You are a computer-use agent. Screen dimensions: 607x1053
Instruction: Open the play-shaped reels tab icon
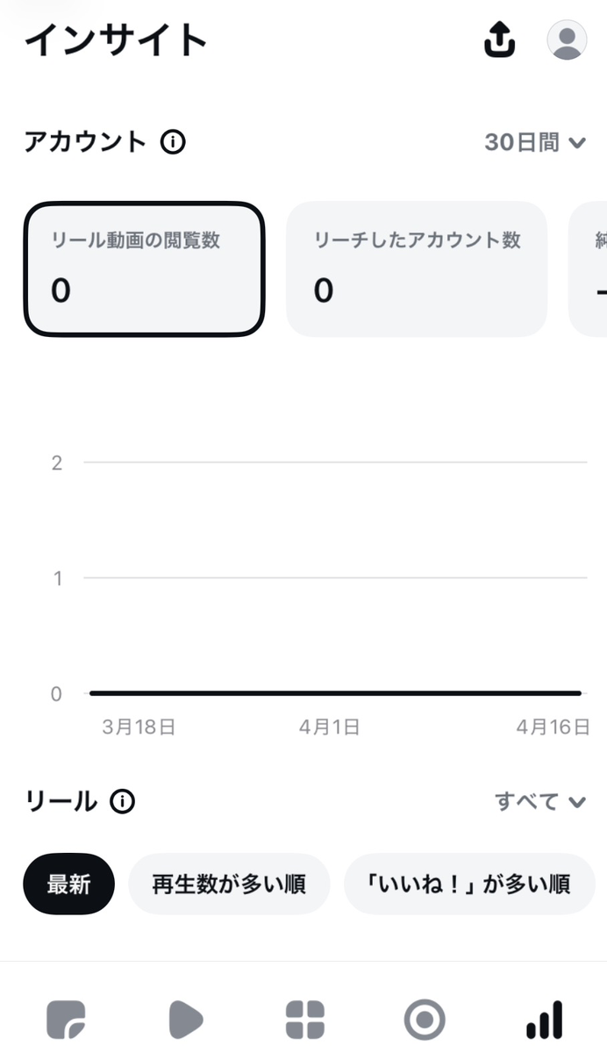click(185, 1021)
